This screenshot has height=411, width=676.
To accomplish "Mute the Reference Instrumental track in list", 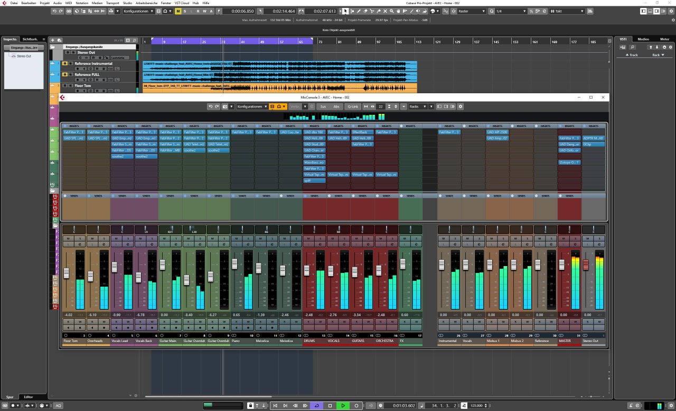I will coord(65,64).
